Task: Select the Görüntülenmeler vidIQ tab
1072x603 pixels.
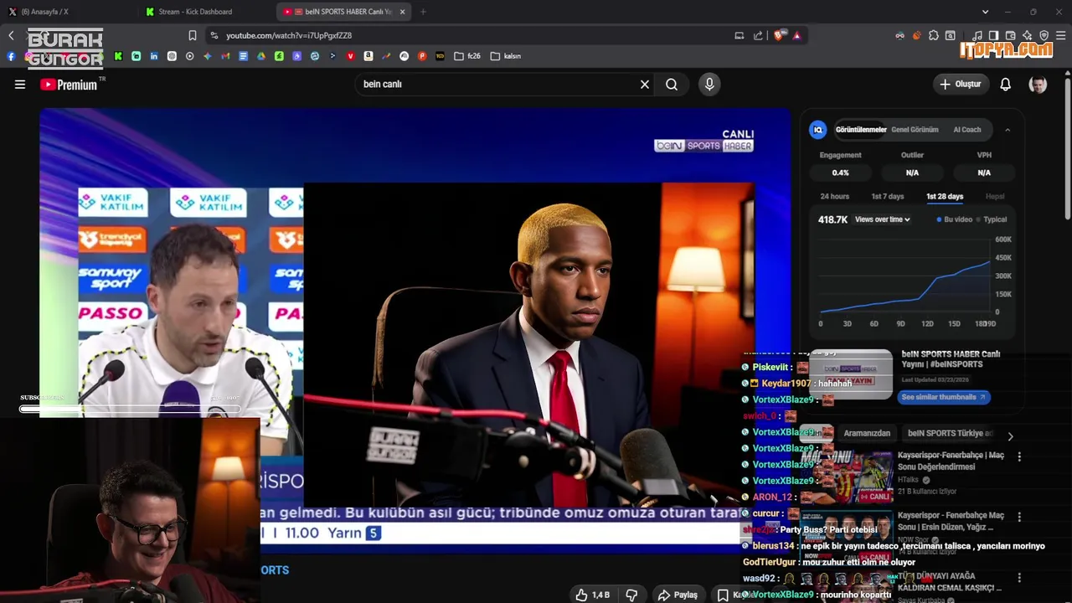Action: (860, 130)
